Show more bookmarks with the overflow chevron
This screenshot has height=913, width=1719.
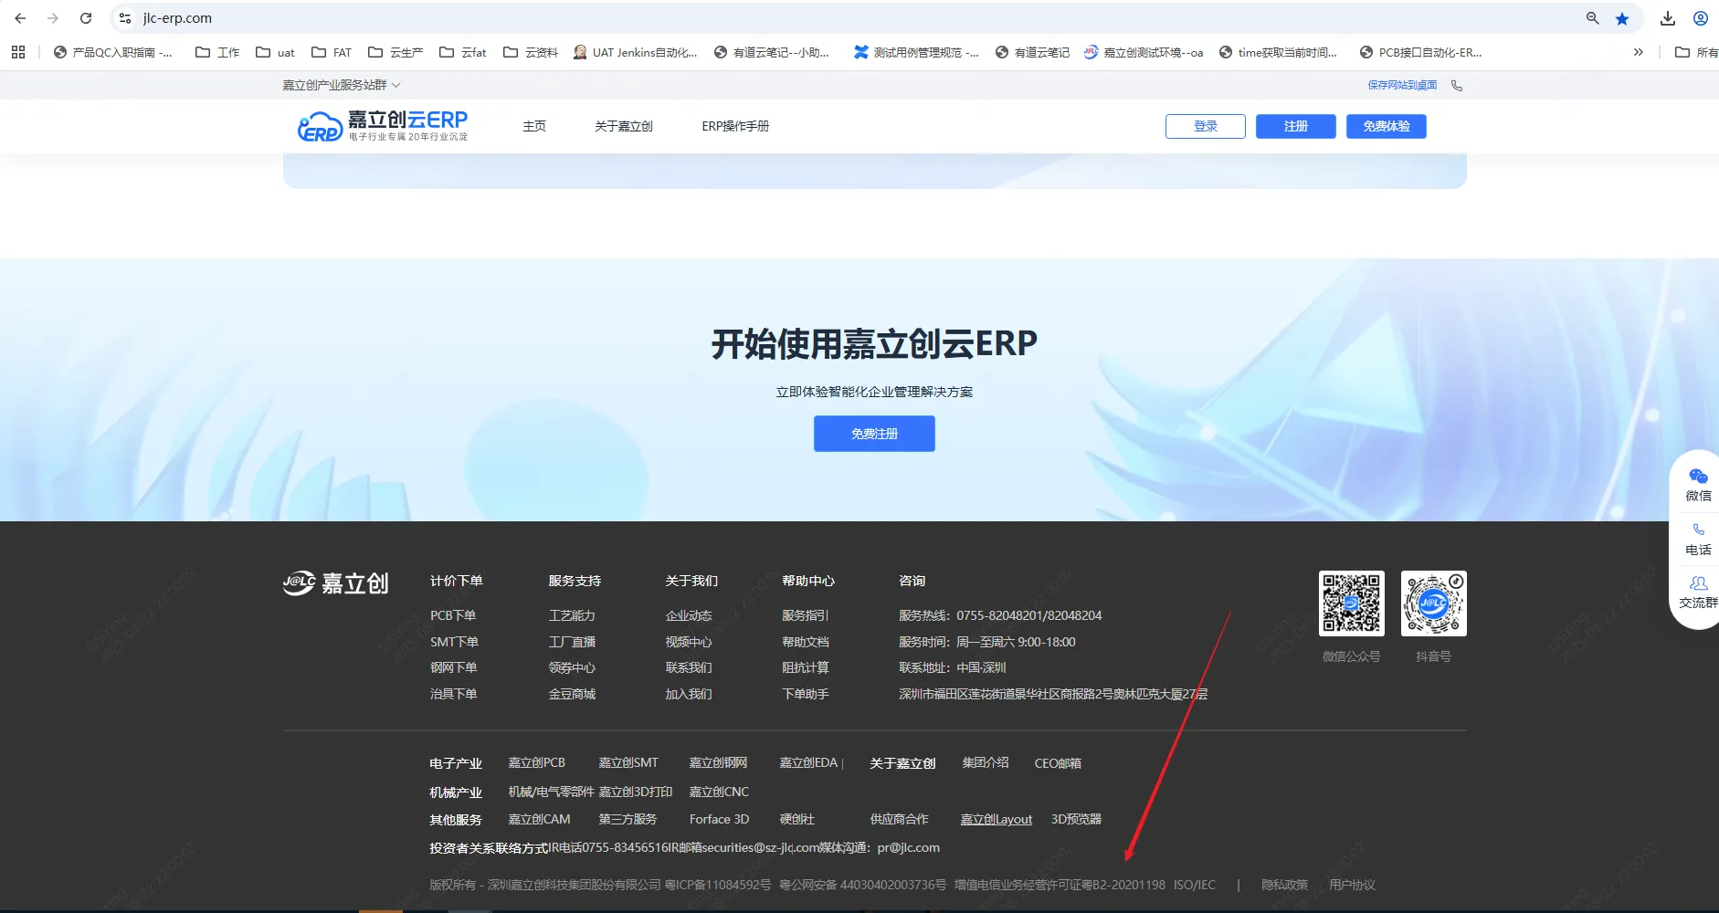coord(1638,52)
